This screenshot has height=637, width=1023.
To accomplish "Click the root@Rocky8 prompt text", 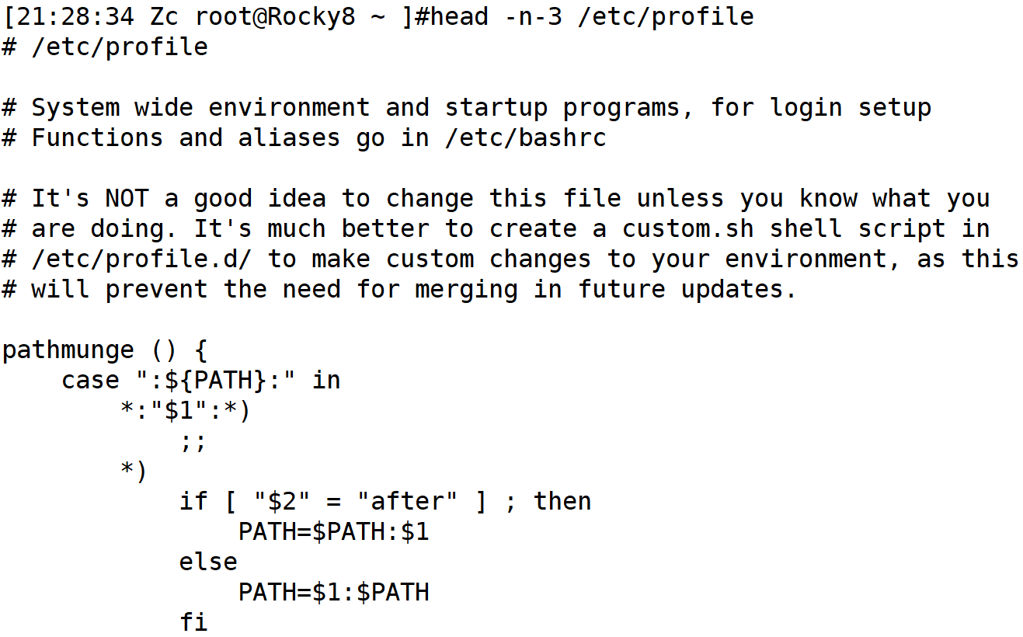I will pos(275,16).
